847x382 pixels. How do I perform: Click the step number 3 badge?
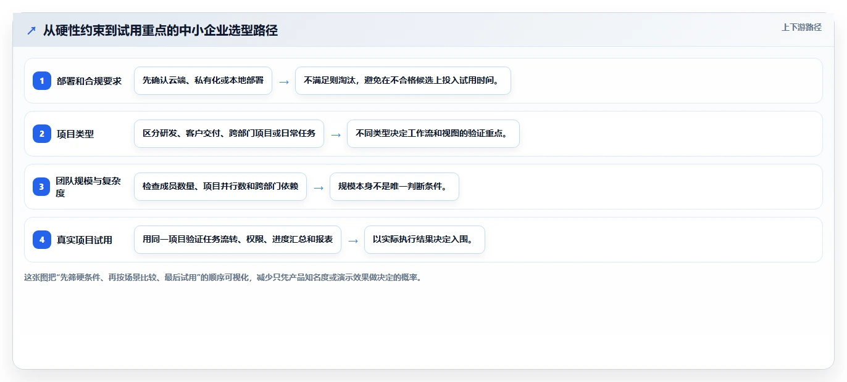pos(42,187)
